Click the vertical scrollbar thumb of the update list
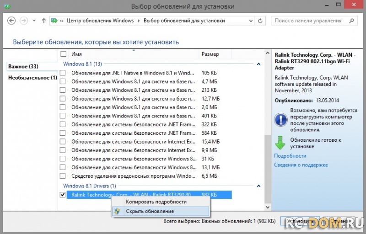 [x=268, y=169]
